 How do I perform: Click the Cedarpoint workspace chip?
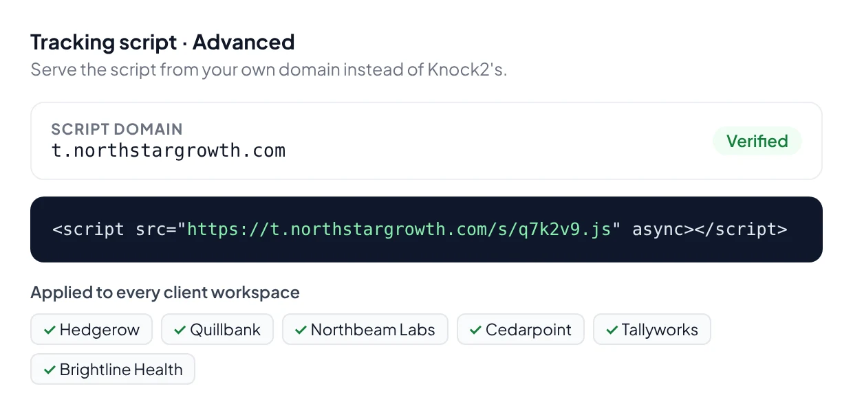click(x=521, y=330)
